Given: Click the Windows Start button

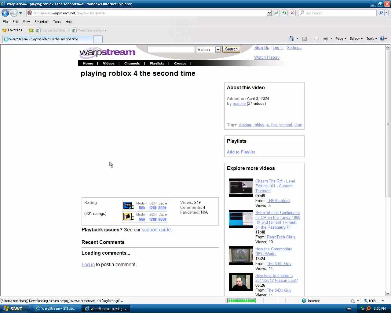Looking at the screenshot, I should pos(14,308).
